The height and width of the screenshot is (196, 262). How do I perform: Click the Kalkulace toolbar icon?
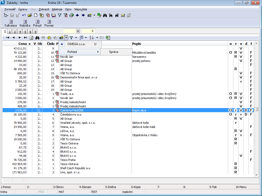tap(11, 22)
